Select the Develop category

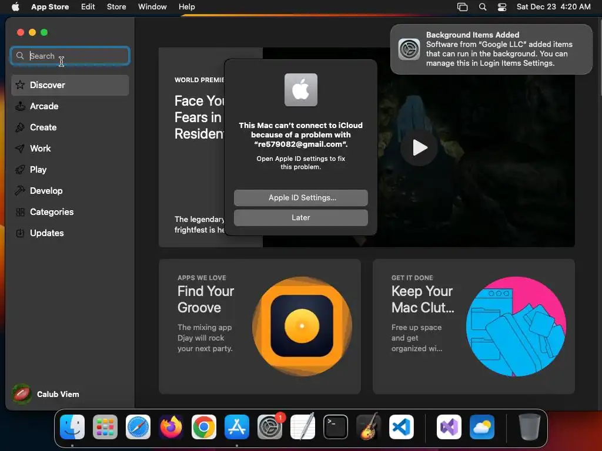point(70,191)
